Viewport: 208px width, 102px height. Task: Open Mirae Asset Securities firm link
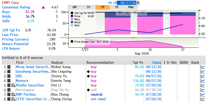pyautogui.click(x=33, y=67)
